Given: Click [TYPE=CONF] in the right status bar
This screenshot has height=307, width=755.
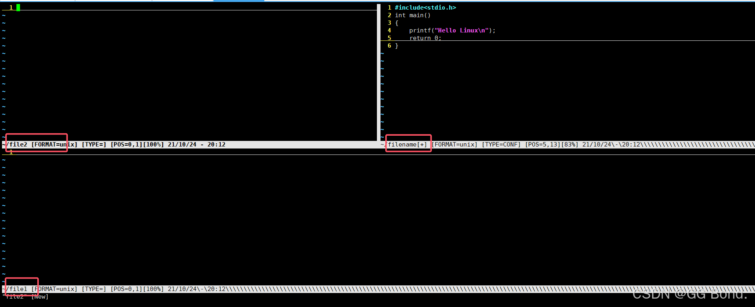Looking at the screenshot, I should point(501,144).
